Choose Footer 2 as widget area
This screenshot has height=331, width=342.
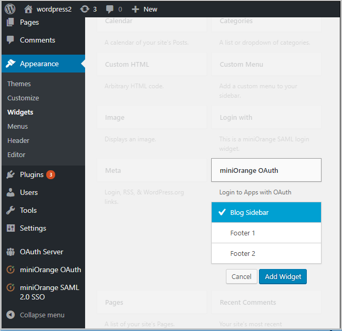pyautogui.click(x=266, y=253)
